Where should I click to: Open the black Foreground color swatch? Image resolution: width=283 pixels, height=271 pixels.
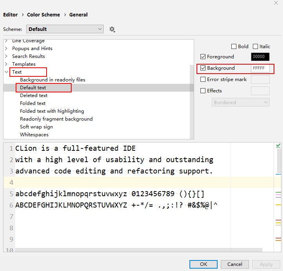tap(260, 57)
